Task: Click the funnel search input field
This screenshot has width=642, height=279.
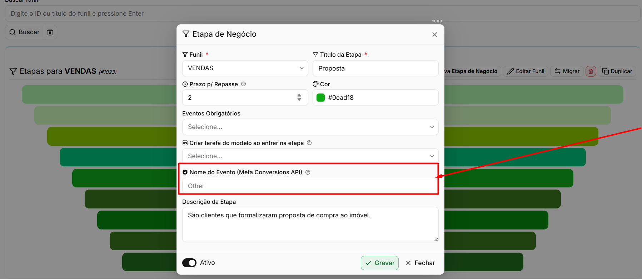Action: (x=322, y=14)
